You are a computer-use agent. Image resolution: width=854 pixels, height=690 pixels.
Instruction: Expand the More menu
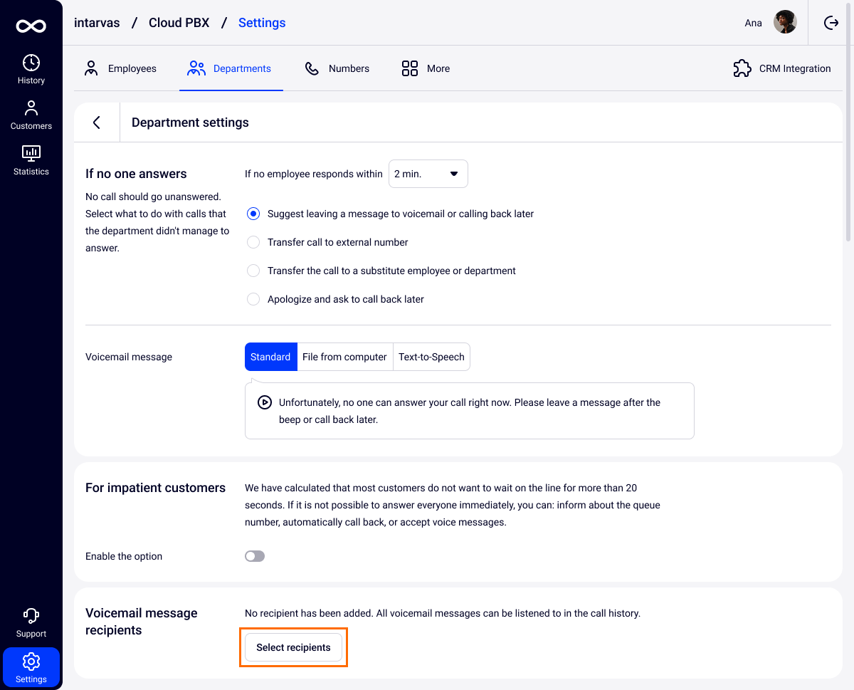(426, 68)
